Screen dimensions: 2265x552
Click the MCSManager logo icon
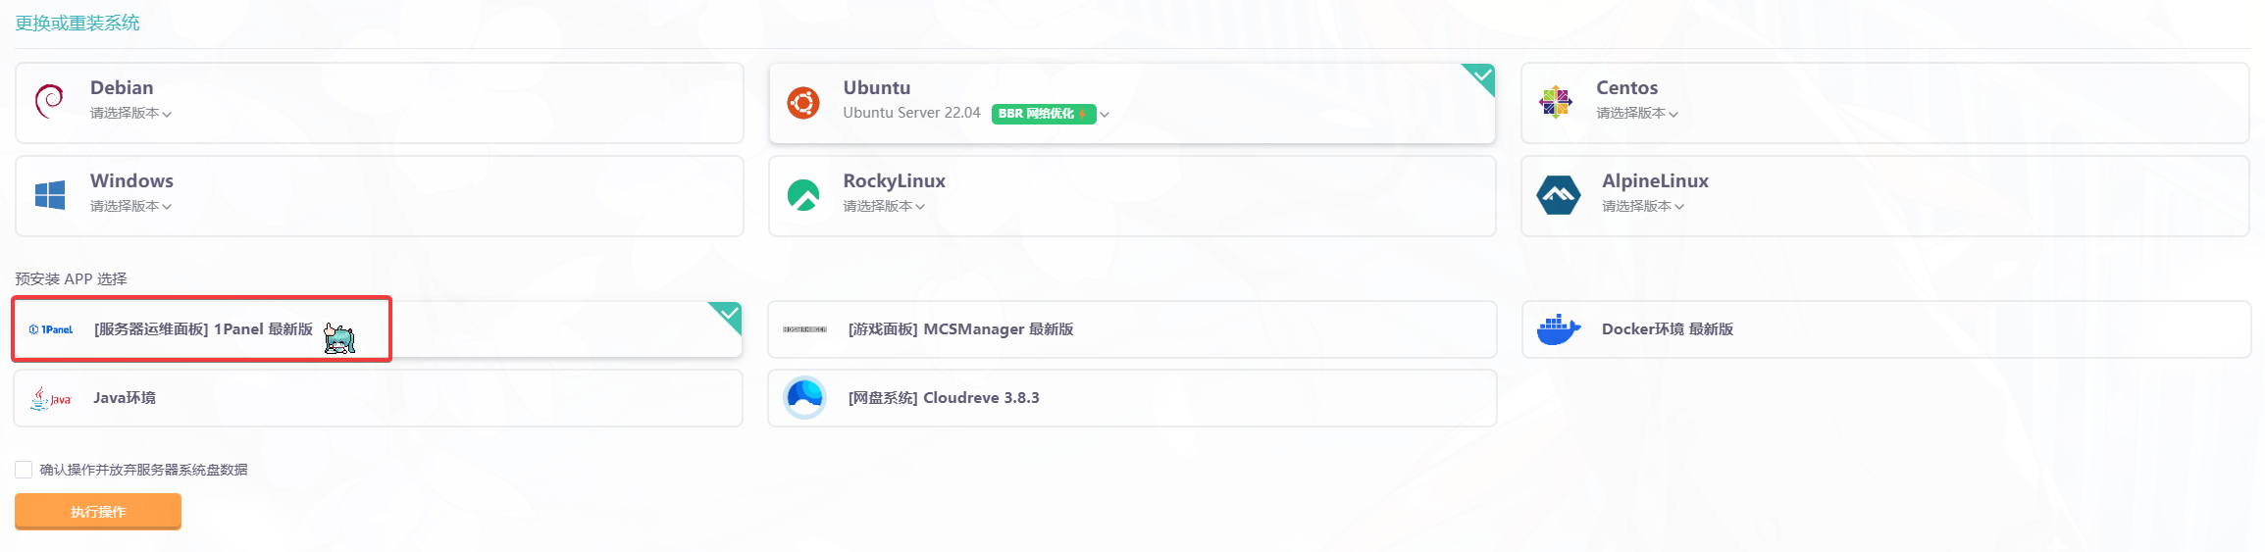[x=805, y=329]
